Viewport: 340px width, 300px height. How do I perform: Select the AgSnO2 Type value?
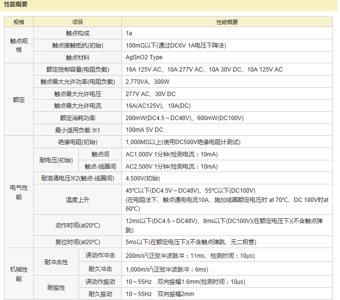[144, 57]
